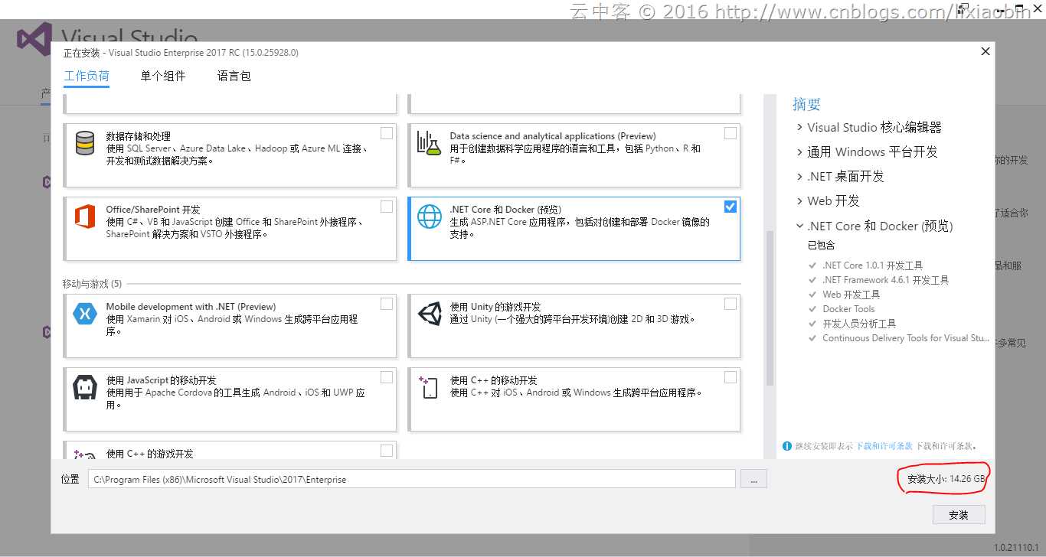The height and width of the screenshot is (557, 1046).
Task: Click the info icon beside license terms text
Action: [x=786, y=446]
